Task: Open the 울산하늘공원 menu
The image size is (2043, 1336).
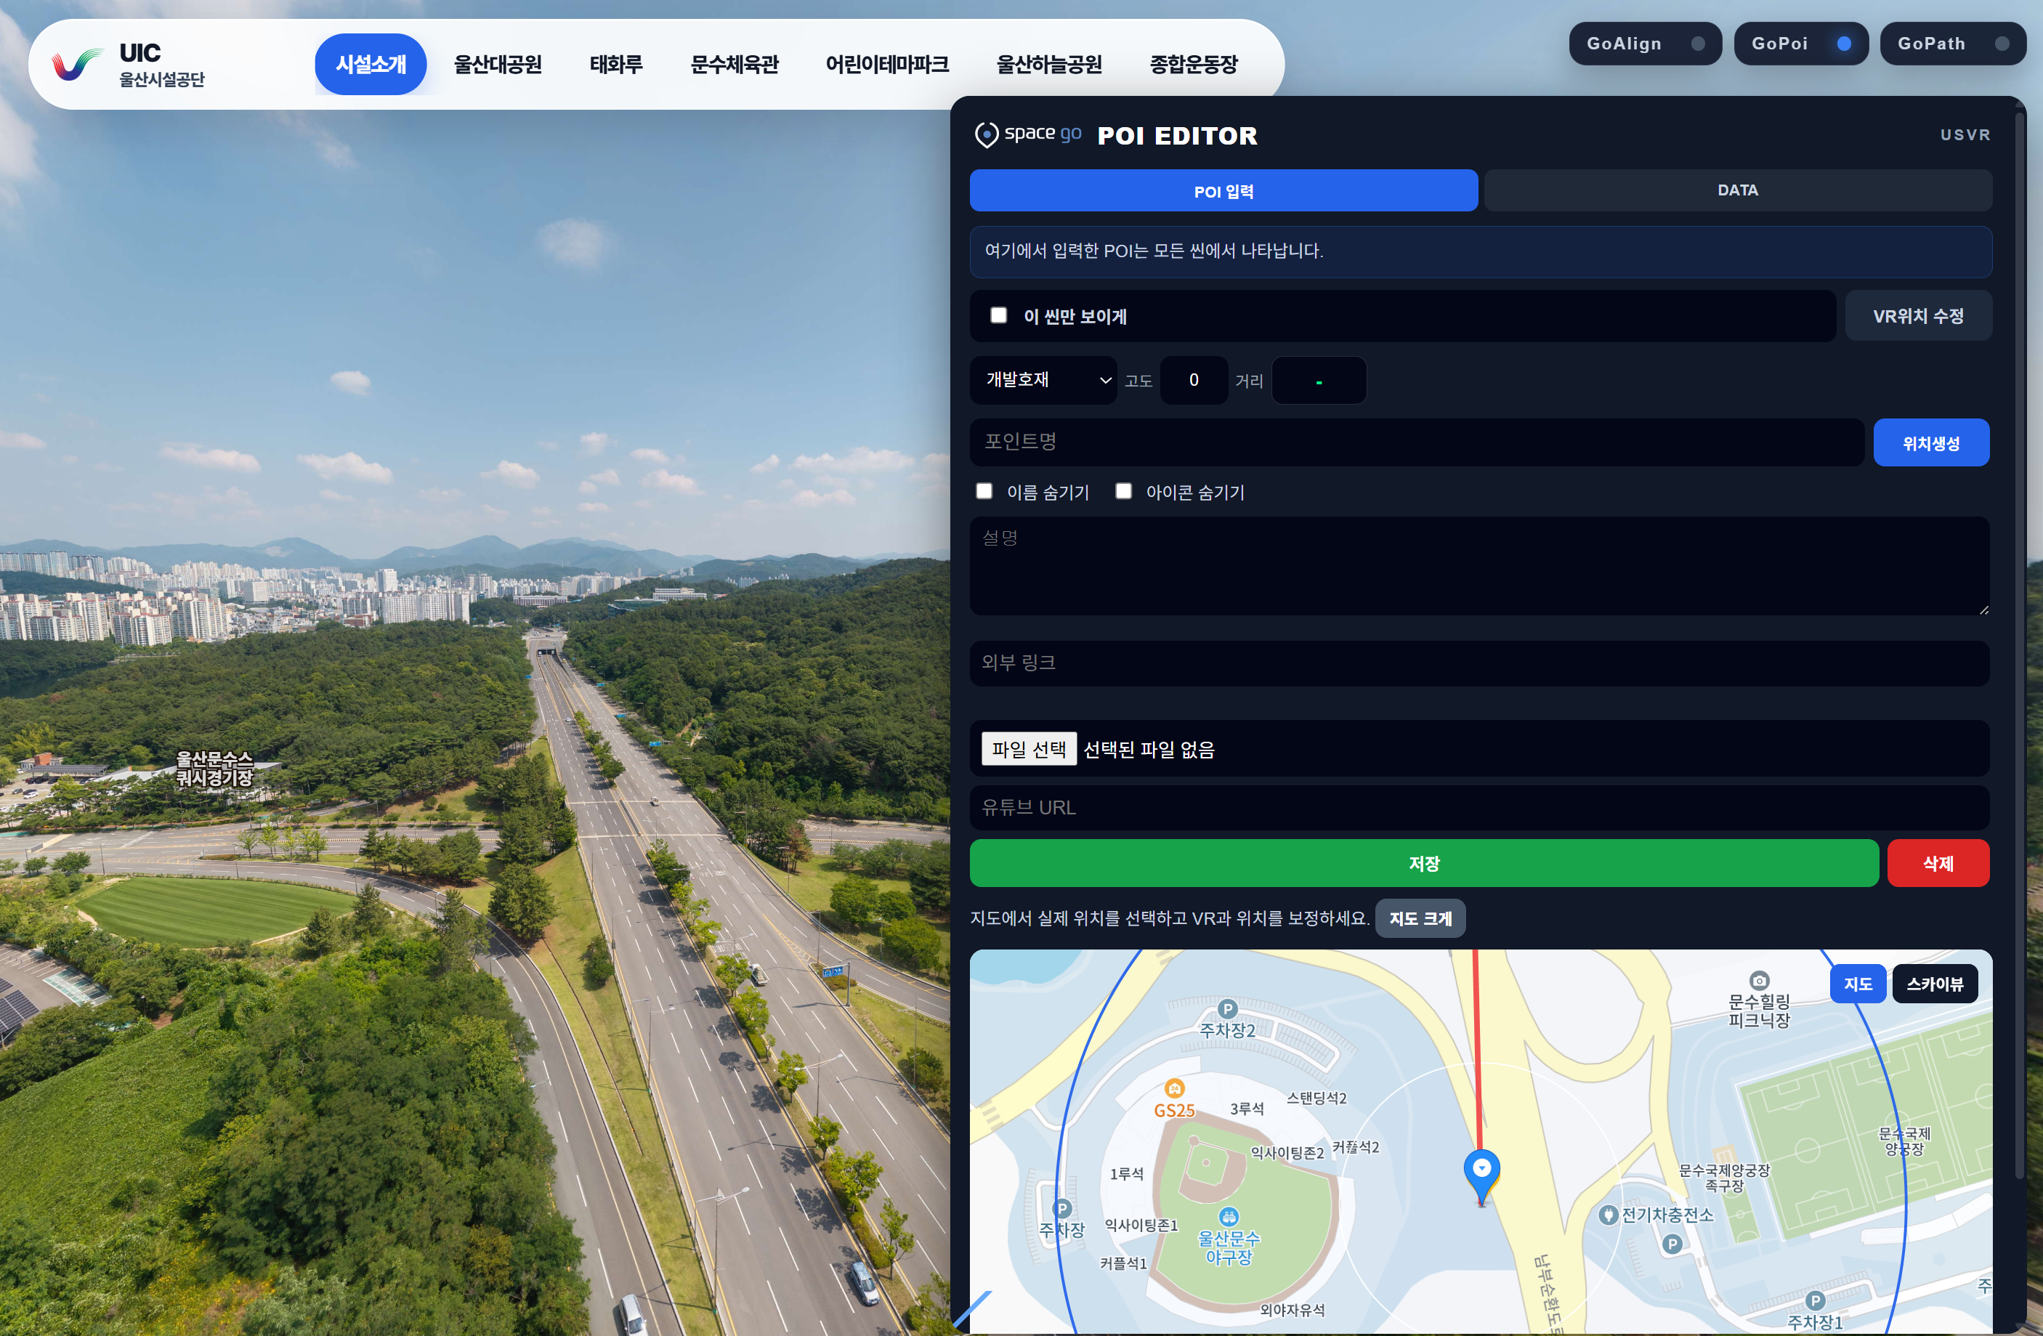Action: 1049,65
